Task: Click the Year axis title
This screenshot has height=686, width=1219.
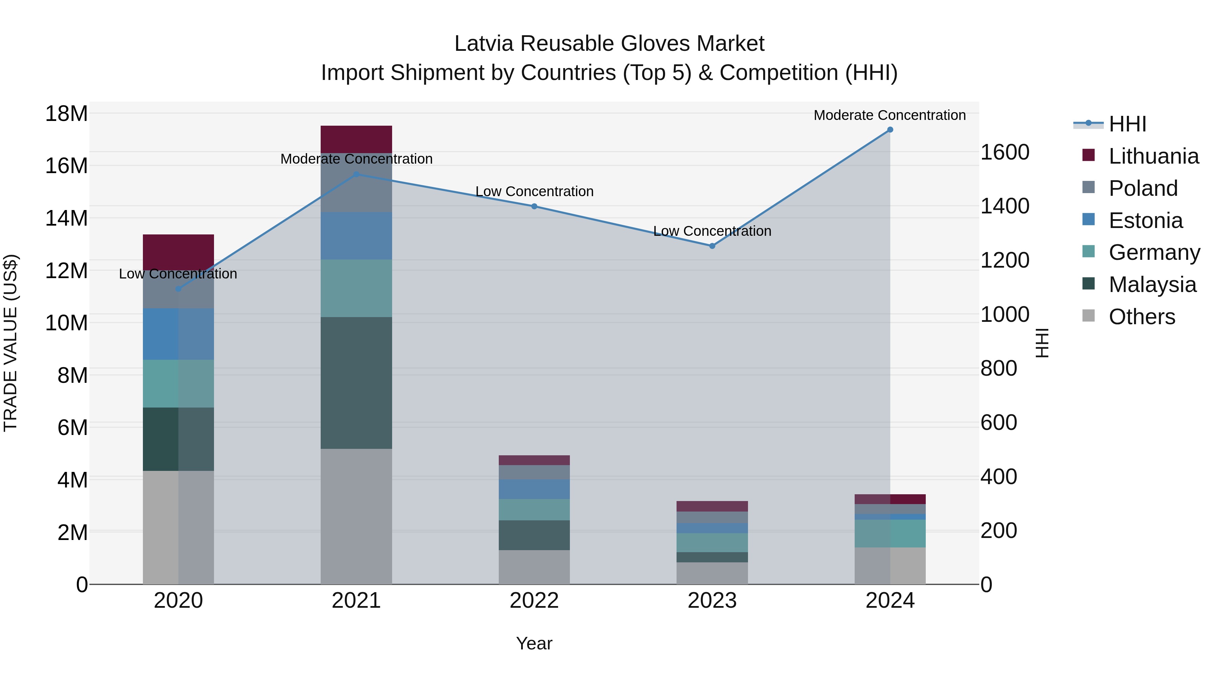Action: coord(534,643)
